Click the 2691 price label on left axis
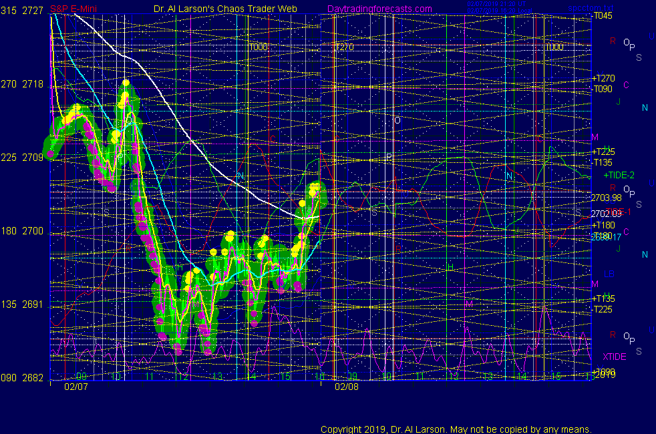 33,304
